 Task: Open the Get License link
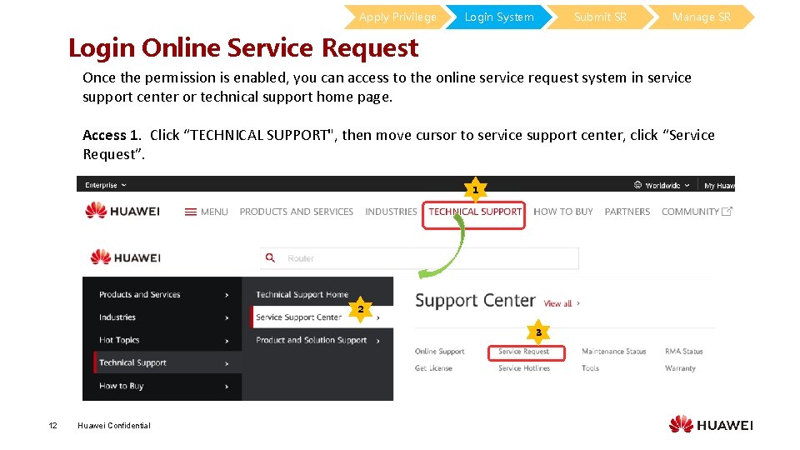[x=433, y=368]
